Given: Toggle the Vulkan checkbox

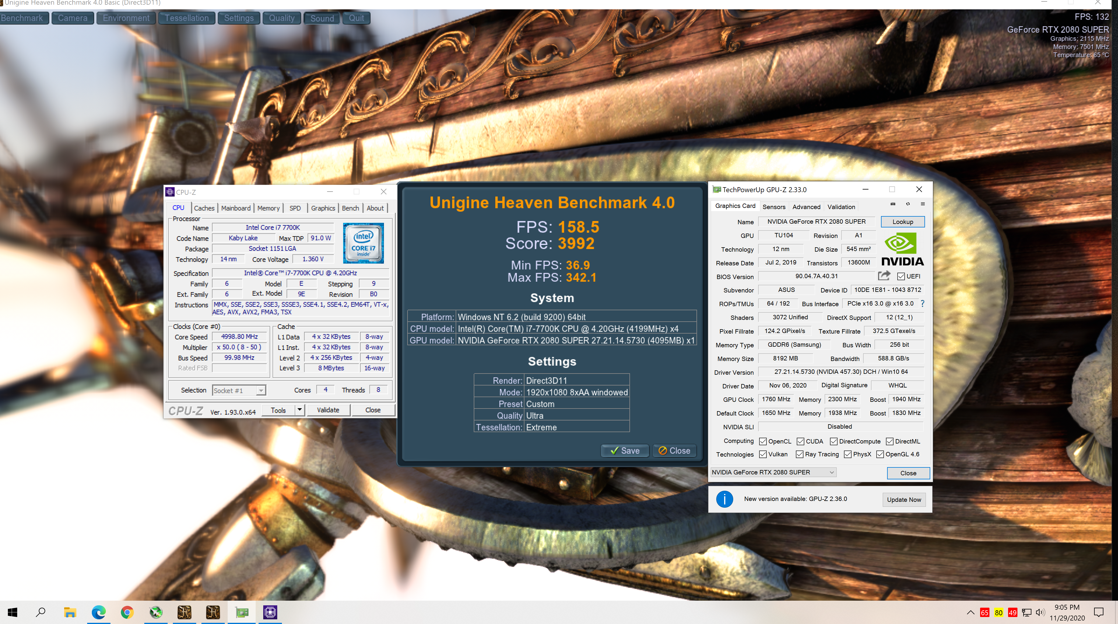Looking at the screenshot, I should pyautogui.click(x=763, y=454).
